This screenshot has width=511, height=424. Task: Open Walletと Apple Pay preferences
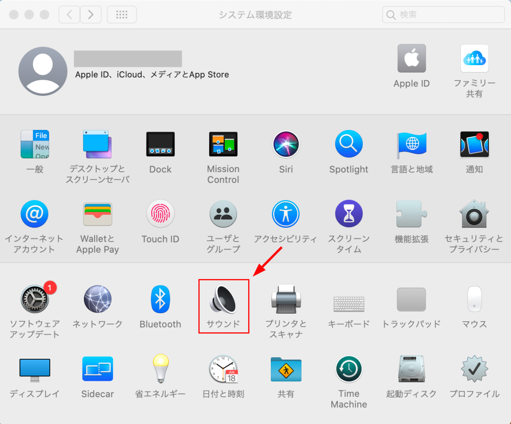click(98, 214)
